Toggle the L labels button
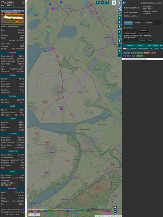This screenshot has width=163, height=217. tap(120, 18)
